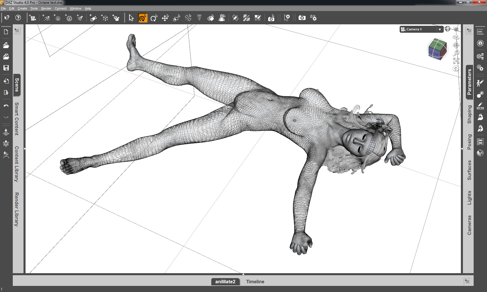Switch to the Timeline tab
The width and height of the screenshot is (487, 292).
pos(255,282)
